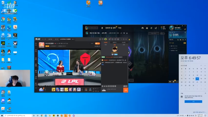208x117 pixels.
Task: Click the taskbar search box
Action: pos(18,116)
